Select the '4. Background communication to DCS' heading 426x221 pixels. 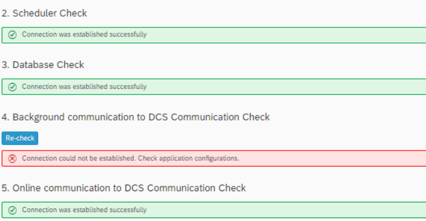(x=135, y=117)
